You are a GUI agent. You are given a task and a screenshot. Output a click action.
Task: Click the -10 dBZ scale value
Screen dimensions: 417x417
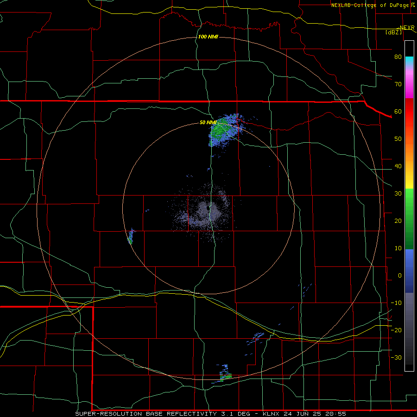point(396,303)
